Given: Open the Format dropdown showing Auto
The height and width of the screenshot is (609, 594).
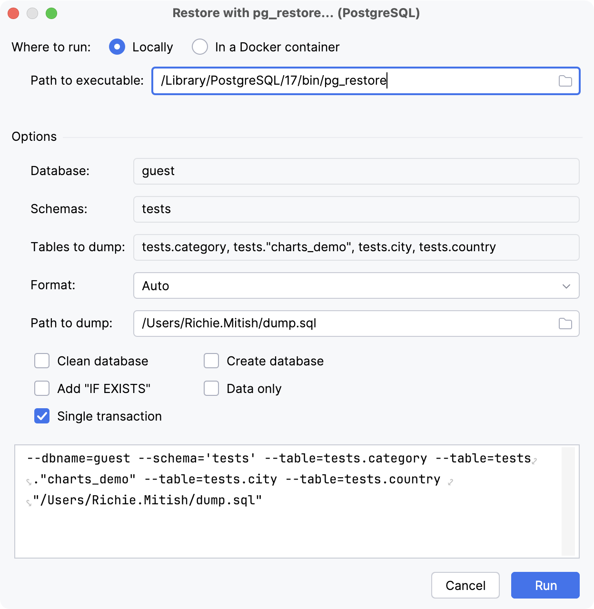Looking at the screenshot, I should coord(356,286).
